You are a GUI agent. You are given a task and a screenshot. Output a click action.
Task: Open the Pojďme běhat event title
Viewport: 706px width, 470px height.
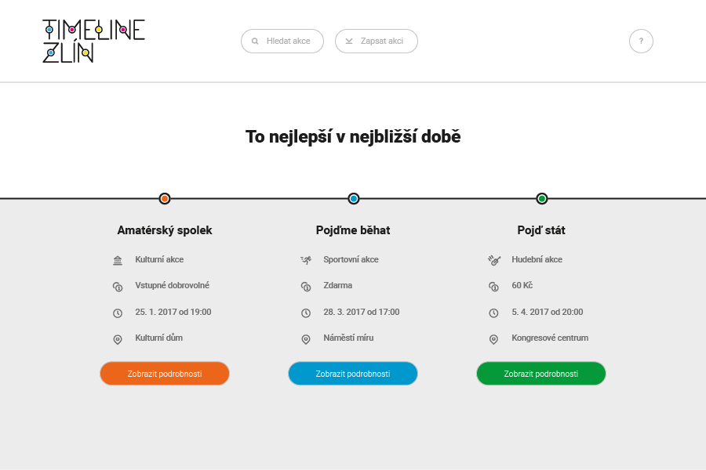click(x=353, y=230)
